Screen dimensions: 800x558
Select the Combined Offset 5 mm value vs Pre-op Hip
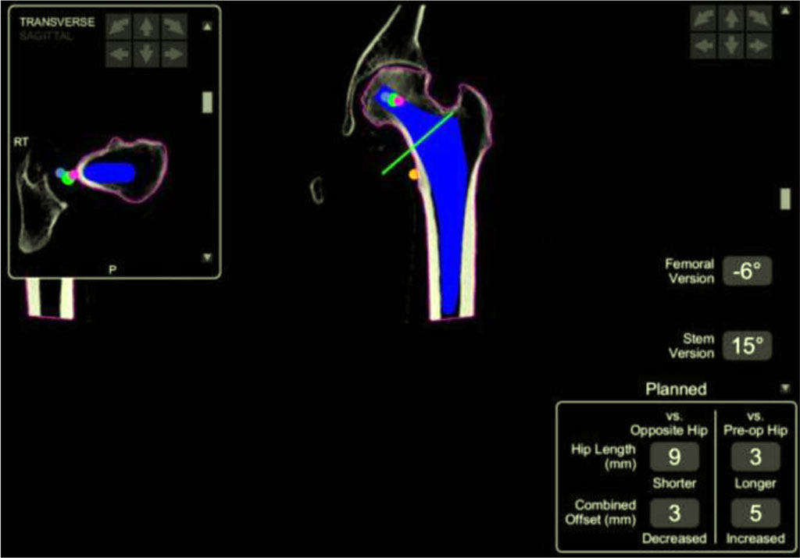(x=755, y=514)
